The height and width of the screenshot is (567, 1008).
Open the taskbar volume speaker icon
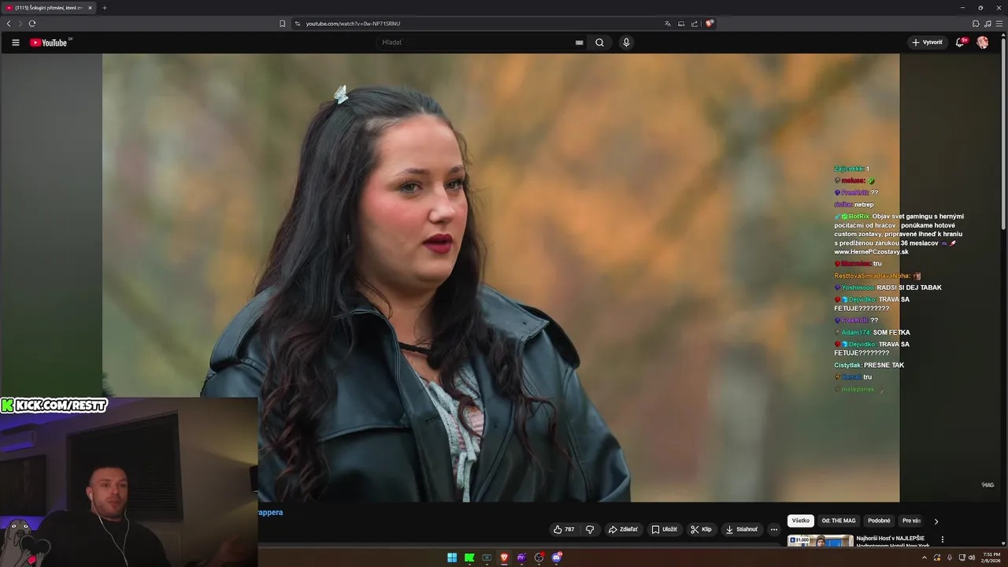[x=972, y=558]
